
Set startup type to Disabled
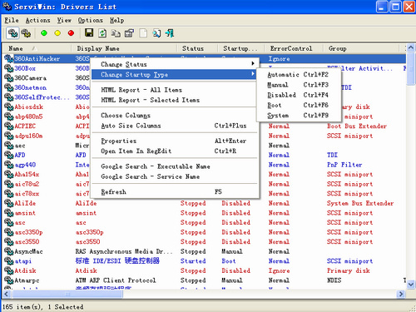pos(299,95)
